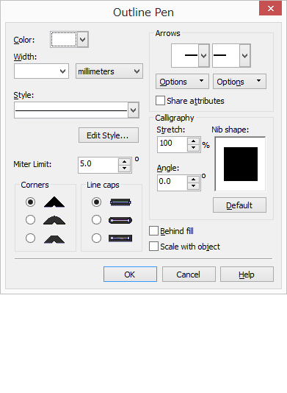Pick the extended square line cap icon
This screenshot has height=393, width=287.
pos(120,238)
